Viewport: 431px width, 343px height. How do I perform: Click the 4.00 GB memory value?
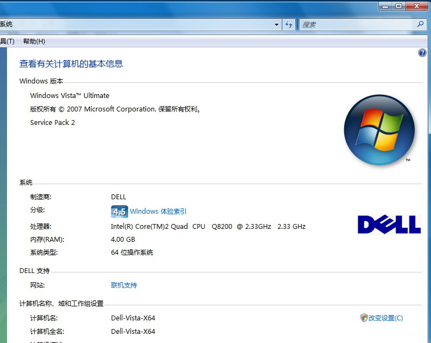click(123, 240)
